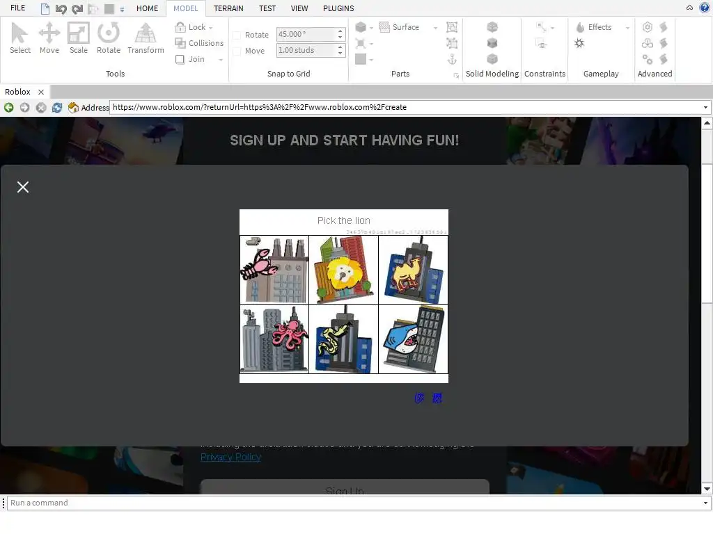Enable the Join checkbox
This screenshot has height=534, width=713.
click(180, 59)
